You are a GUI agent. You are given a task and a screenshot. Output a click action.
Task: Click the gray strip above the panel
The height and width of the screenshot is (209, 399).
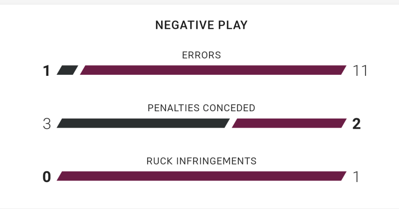click(x=199, y=2)
